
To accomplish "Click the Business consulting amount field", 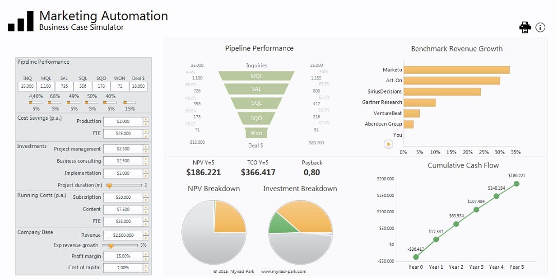I will click(x=123, y=161).
